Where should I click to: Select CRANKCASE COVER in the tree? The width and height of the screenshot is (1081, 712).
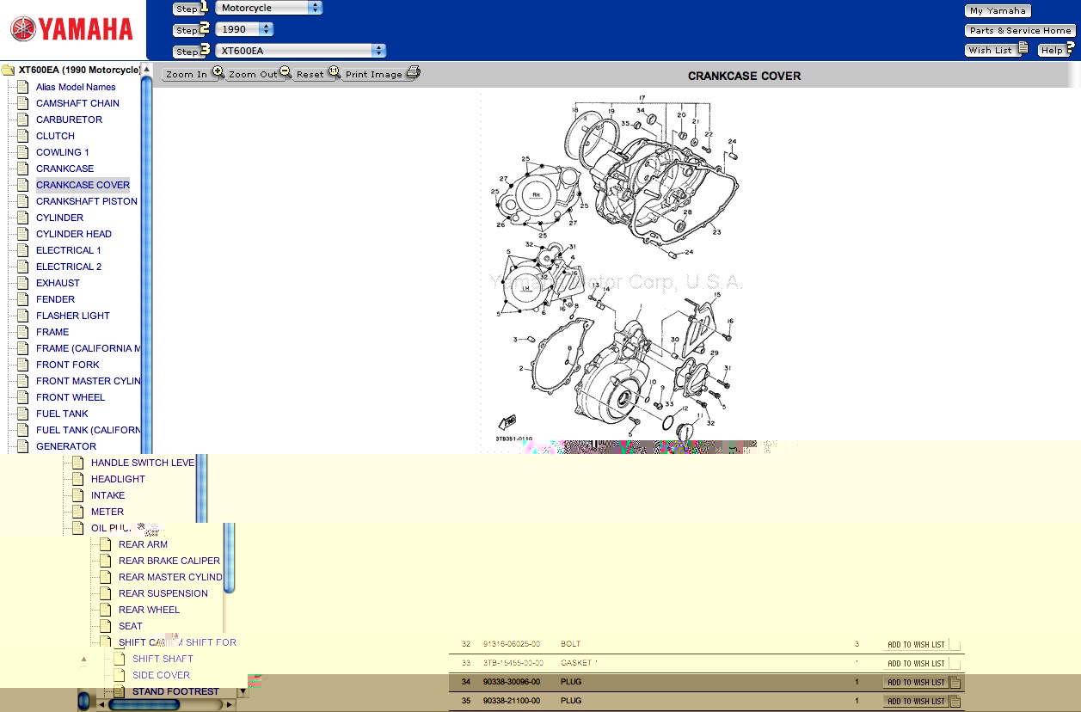[83, 185]
